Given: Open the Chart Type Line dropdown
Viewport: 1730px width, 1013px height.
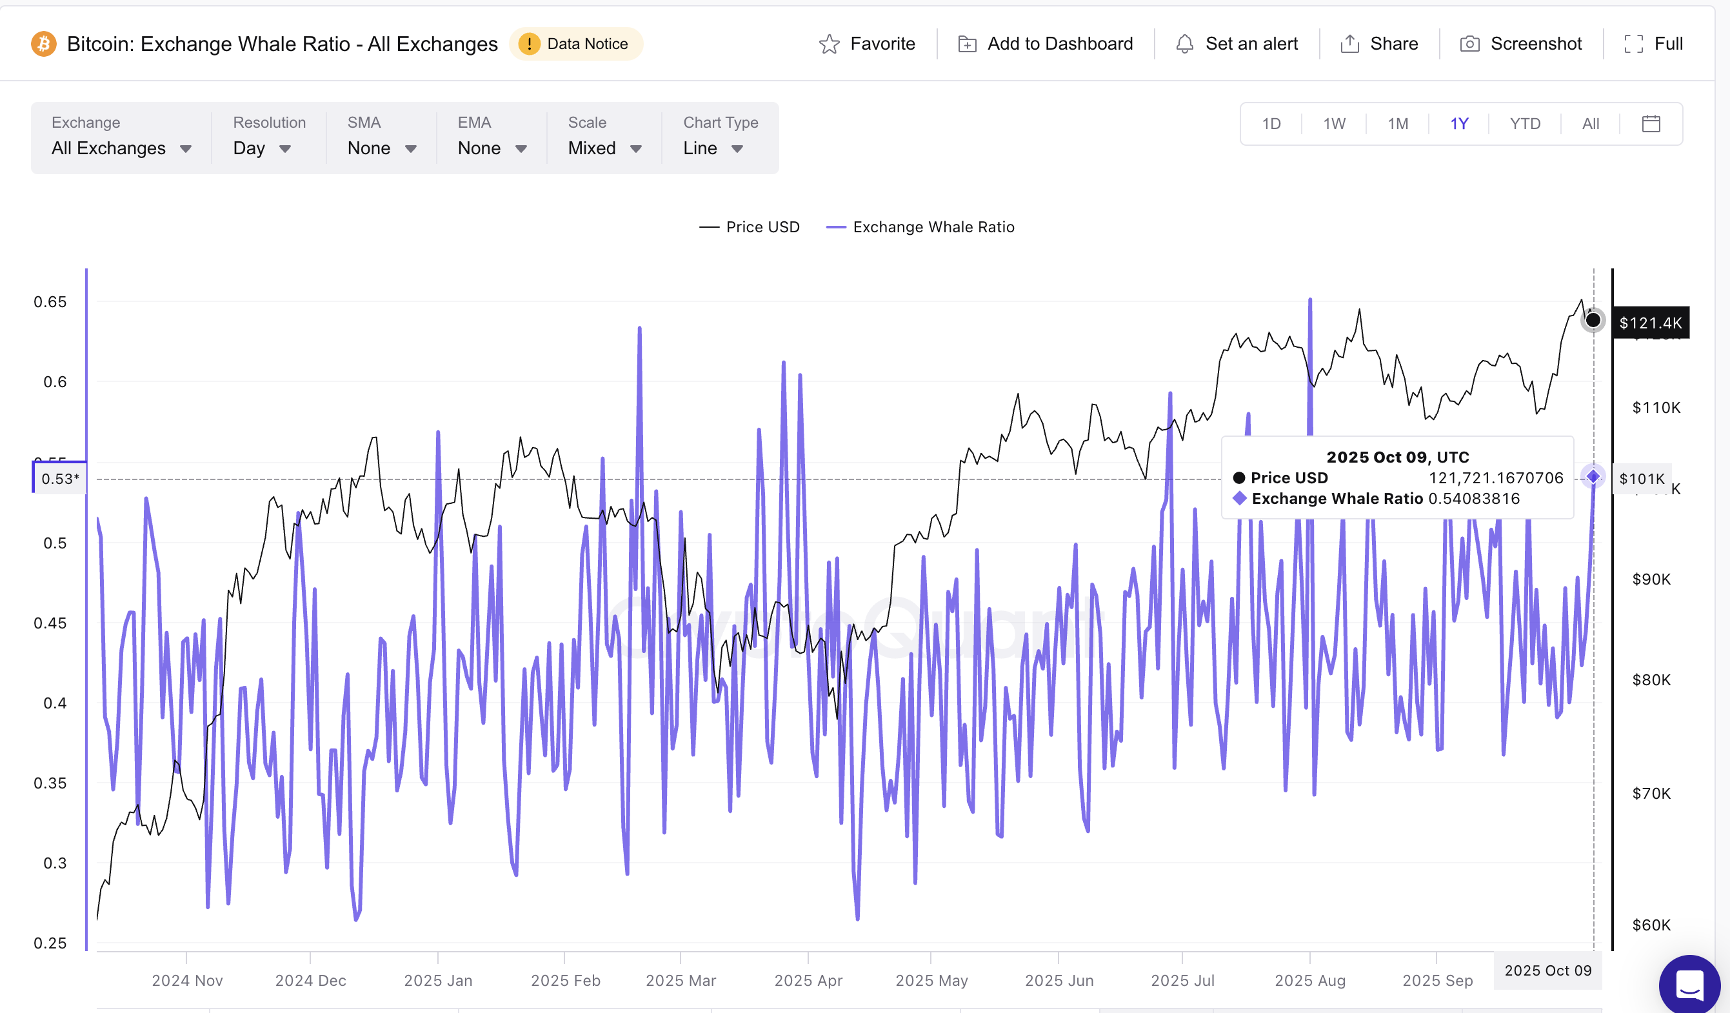Looking at the screenshot, I should tap(713, 148).
